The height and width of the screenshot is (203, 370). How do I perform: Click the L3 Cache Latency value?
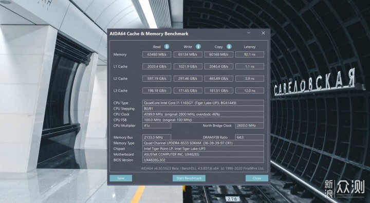(250, 90)
